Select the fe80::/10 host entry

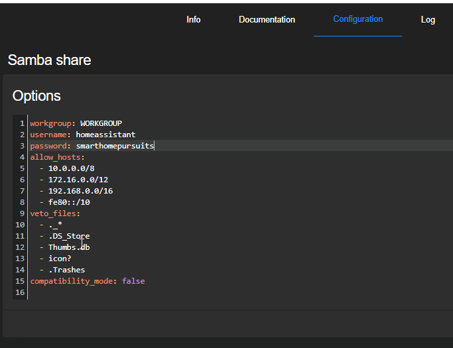pos(69,202)
